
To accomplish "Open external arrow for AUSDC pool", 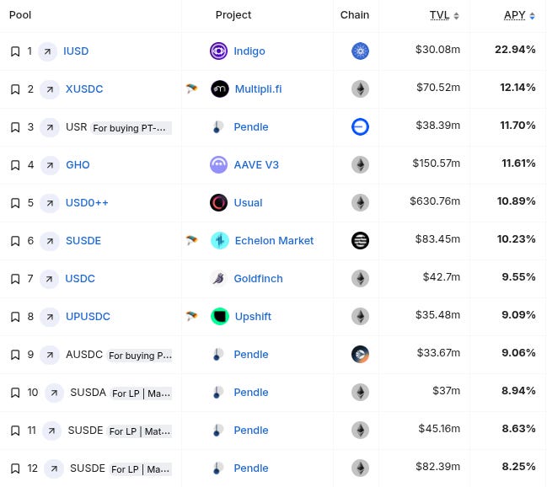I will (x=50, y=355).
